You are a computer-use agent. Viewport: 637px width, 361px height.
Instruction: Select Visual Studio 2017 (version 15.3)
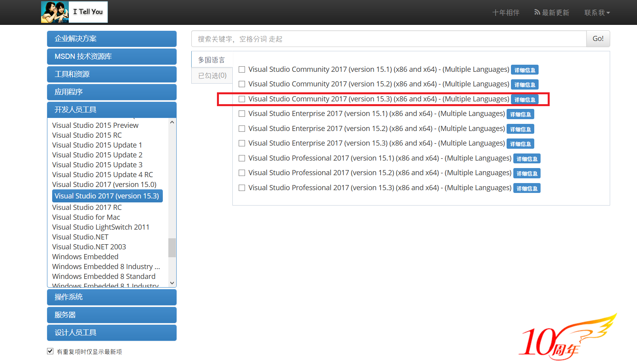point(107,196)
